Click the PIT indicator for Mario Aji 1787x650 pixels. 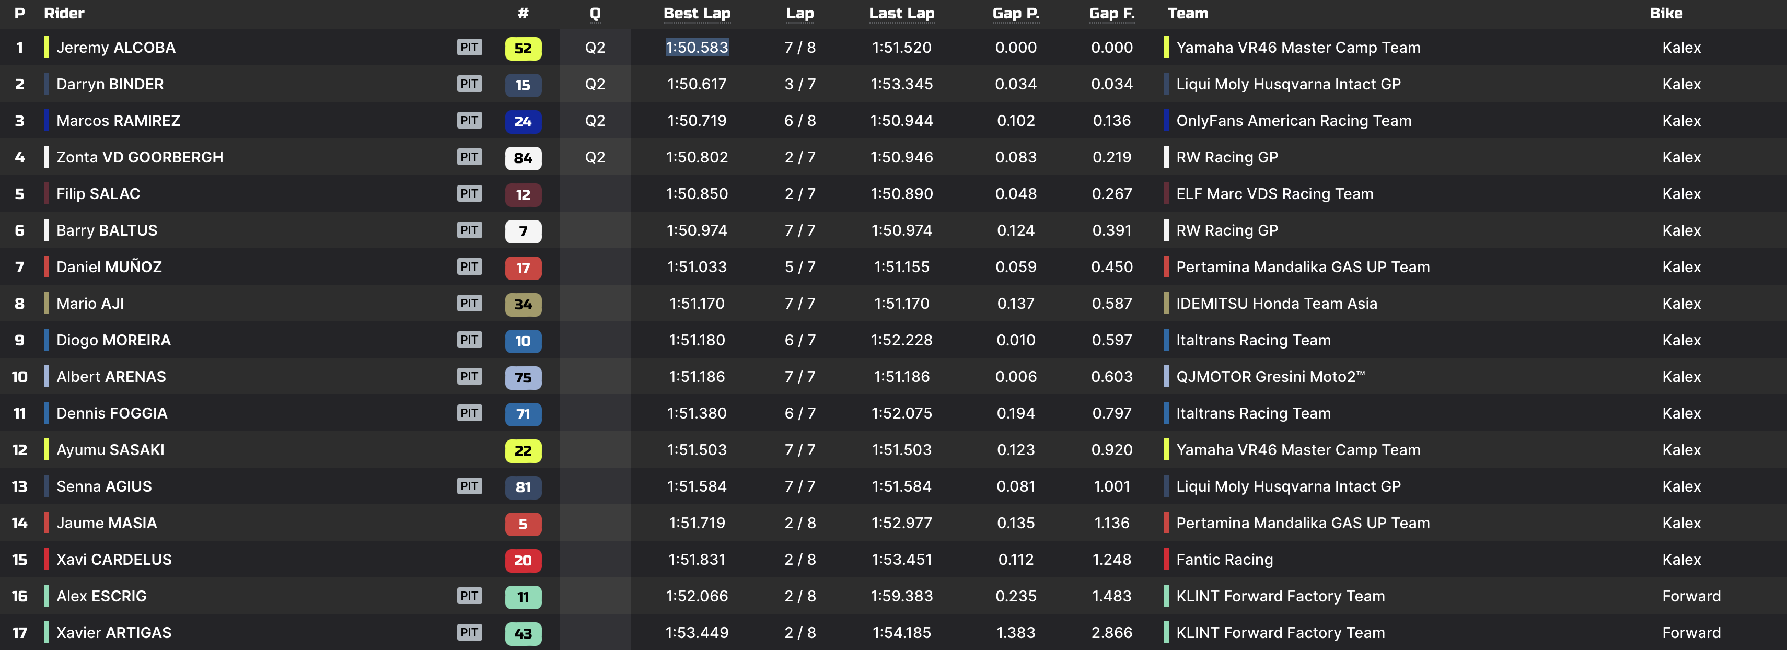[x=470, y=303]
